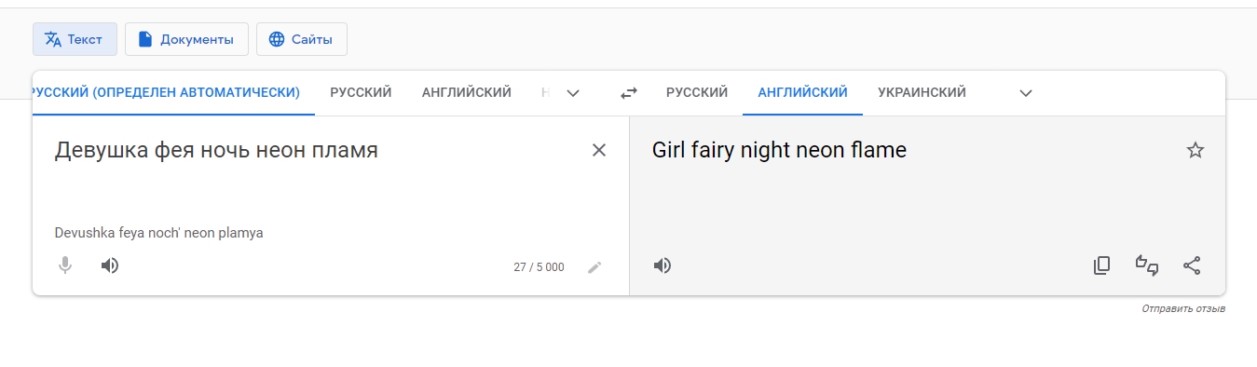Image resolution: width=1257 pixels, height=367 pixels.
Task: Start voice input with microphone
Action: tap(65, 265)
